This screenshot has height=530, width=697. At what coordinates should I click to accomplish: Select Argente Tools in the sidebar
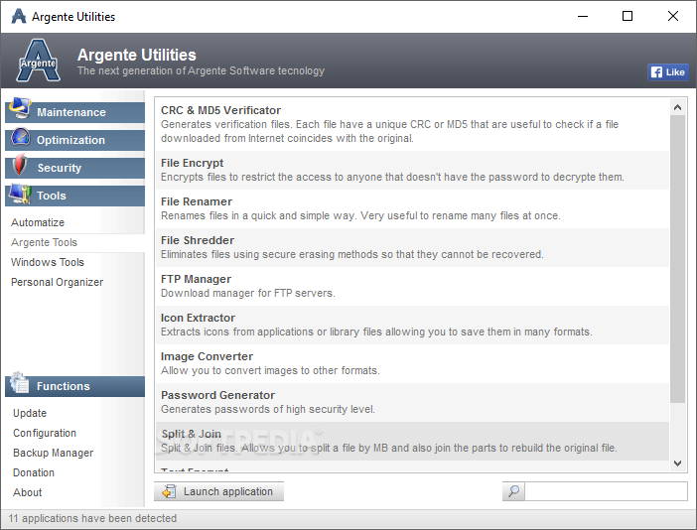pos(44,242)
